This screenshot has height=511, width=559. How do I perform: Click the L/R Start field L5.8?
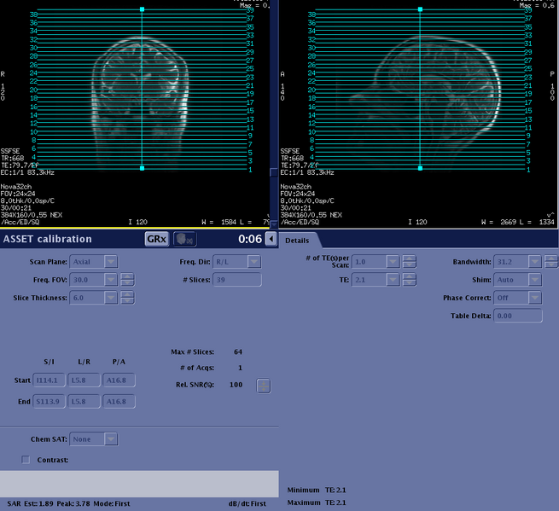click(x=84, y=380)
